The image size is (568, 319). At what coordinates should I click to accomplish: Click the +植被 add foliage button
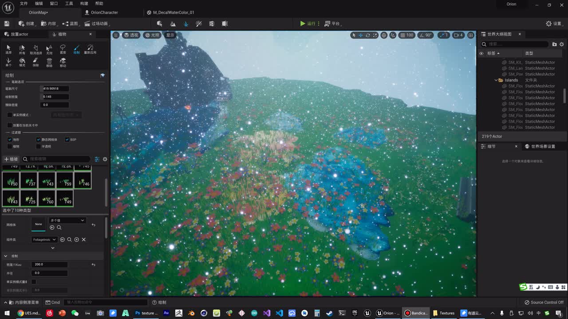[11, 159]
